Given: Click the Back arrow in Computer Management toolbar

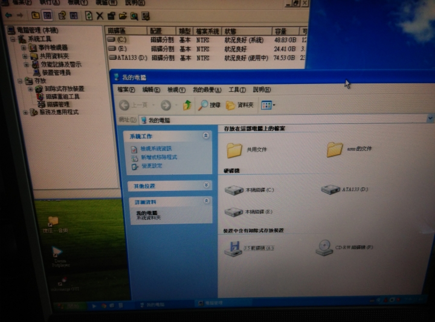Looking at the screenshot, I should click(x=8, y=16).
